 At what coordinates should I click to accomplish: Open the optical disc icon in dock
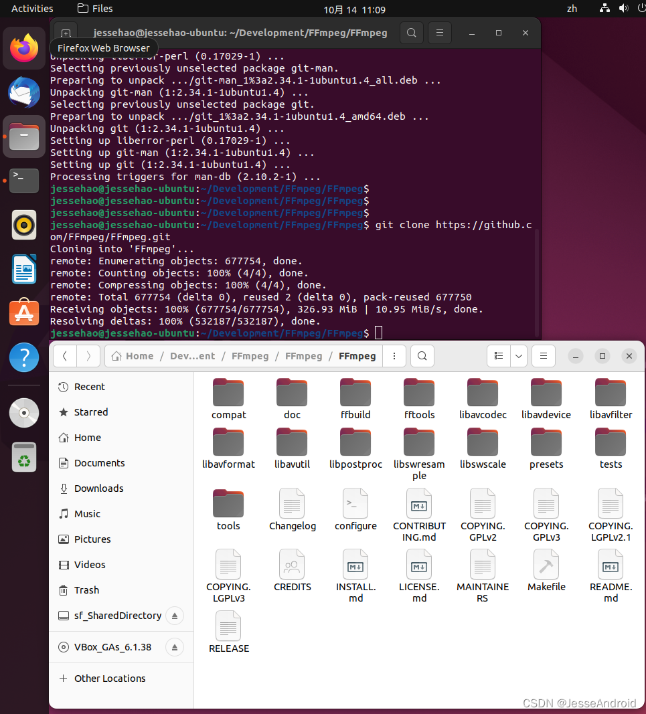pyautogui.click(x=24, y=413)
